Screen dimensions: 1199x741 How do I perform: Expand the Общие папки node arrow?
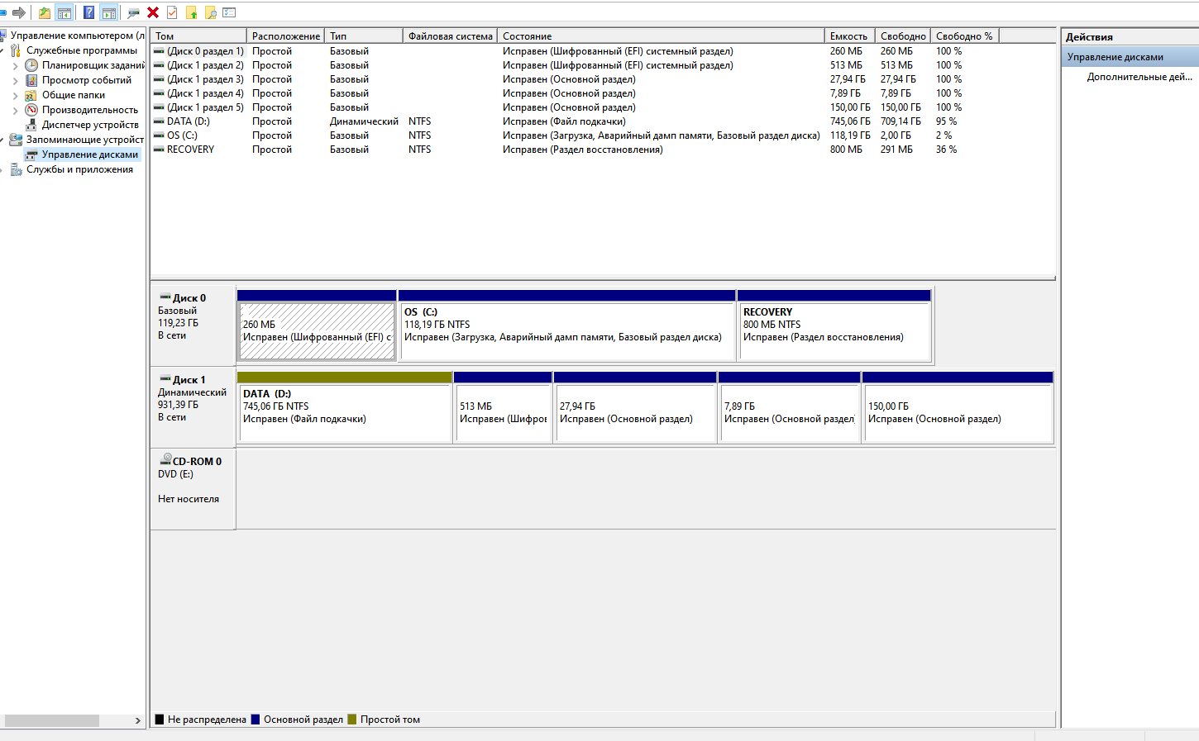click(x=15, y=95)
